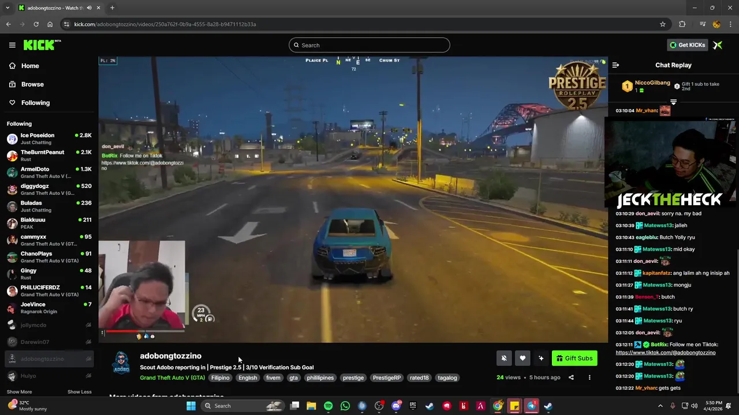Click the video player to pause
The image size is (739, 415).
(x=353, y=199)
